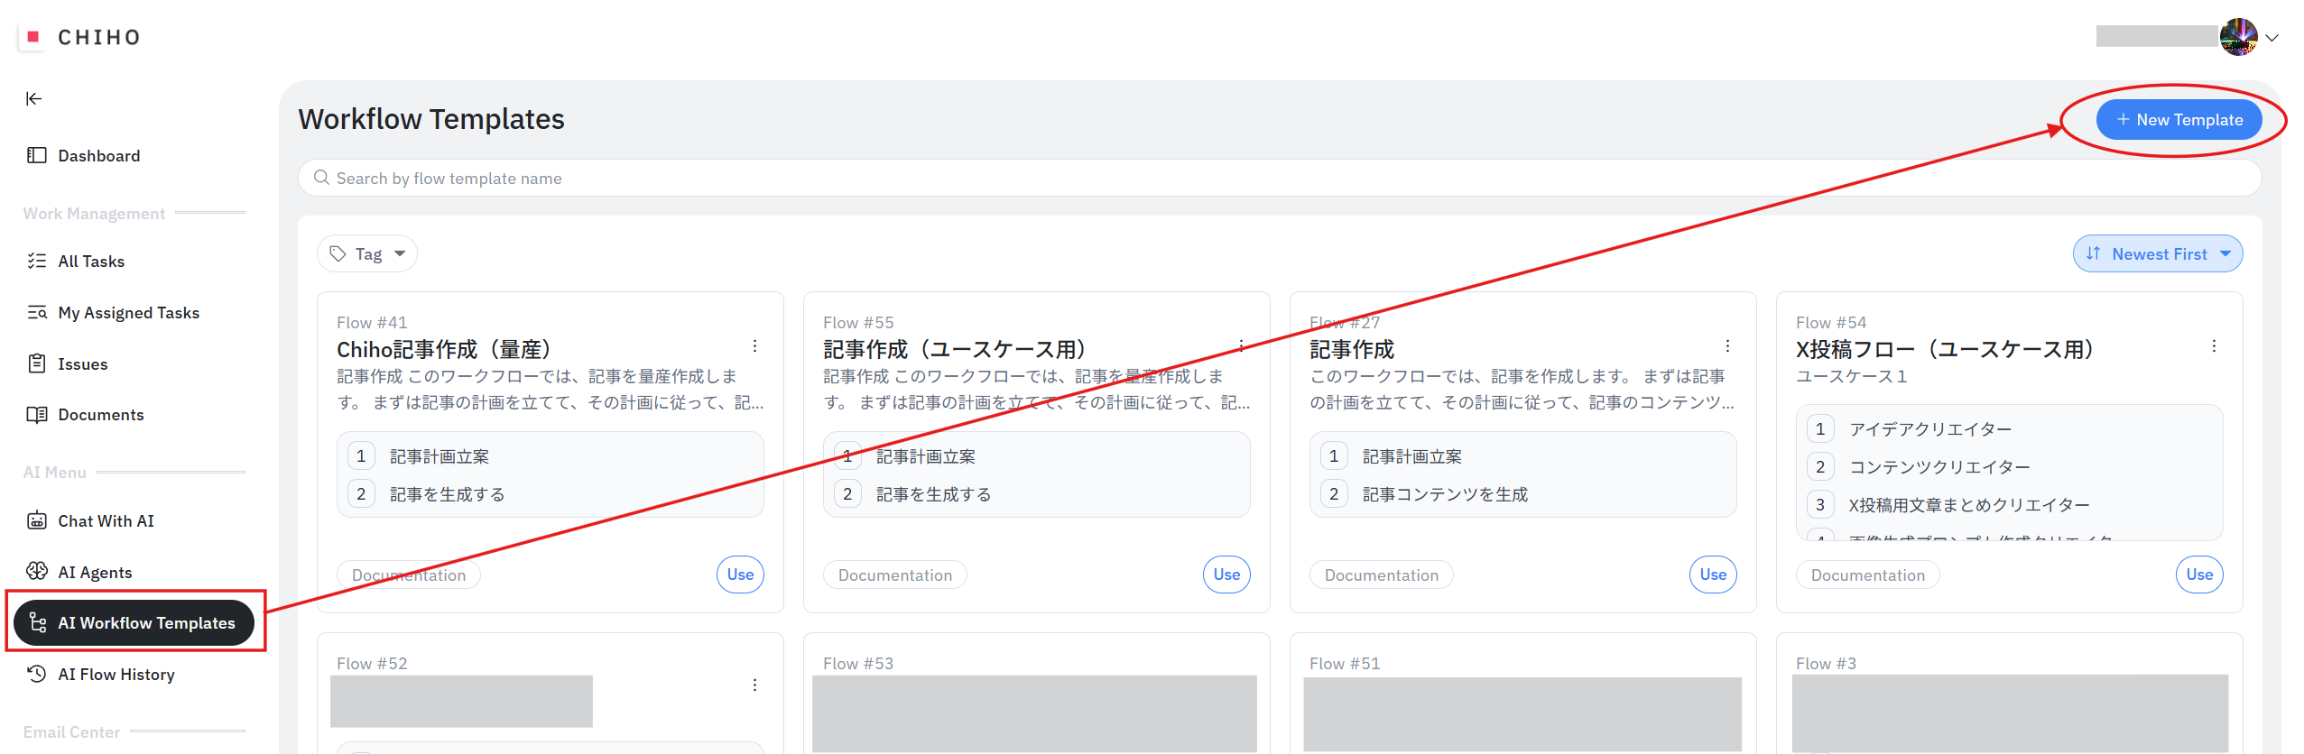Click the New Template button

click(x=2178, y=120)
